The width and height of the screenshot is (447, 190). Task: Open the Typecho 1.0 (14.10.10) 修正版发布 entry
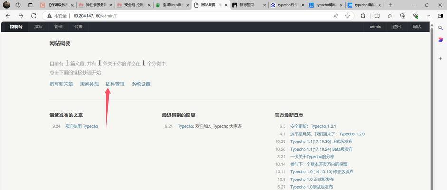pyautogui.click(x=322, y=172)
